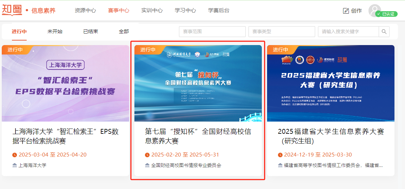Click the search magnifier icon
The image size is (405, 189).
point(384,32)
